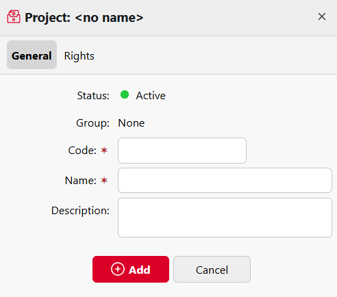Click the Description label

pos(80,211)
